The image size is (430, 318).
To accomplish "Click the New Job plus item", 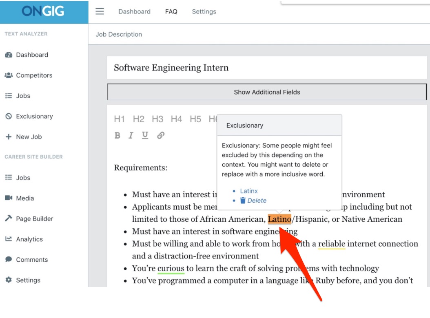I will coord(29,137).
